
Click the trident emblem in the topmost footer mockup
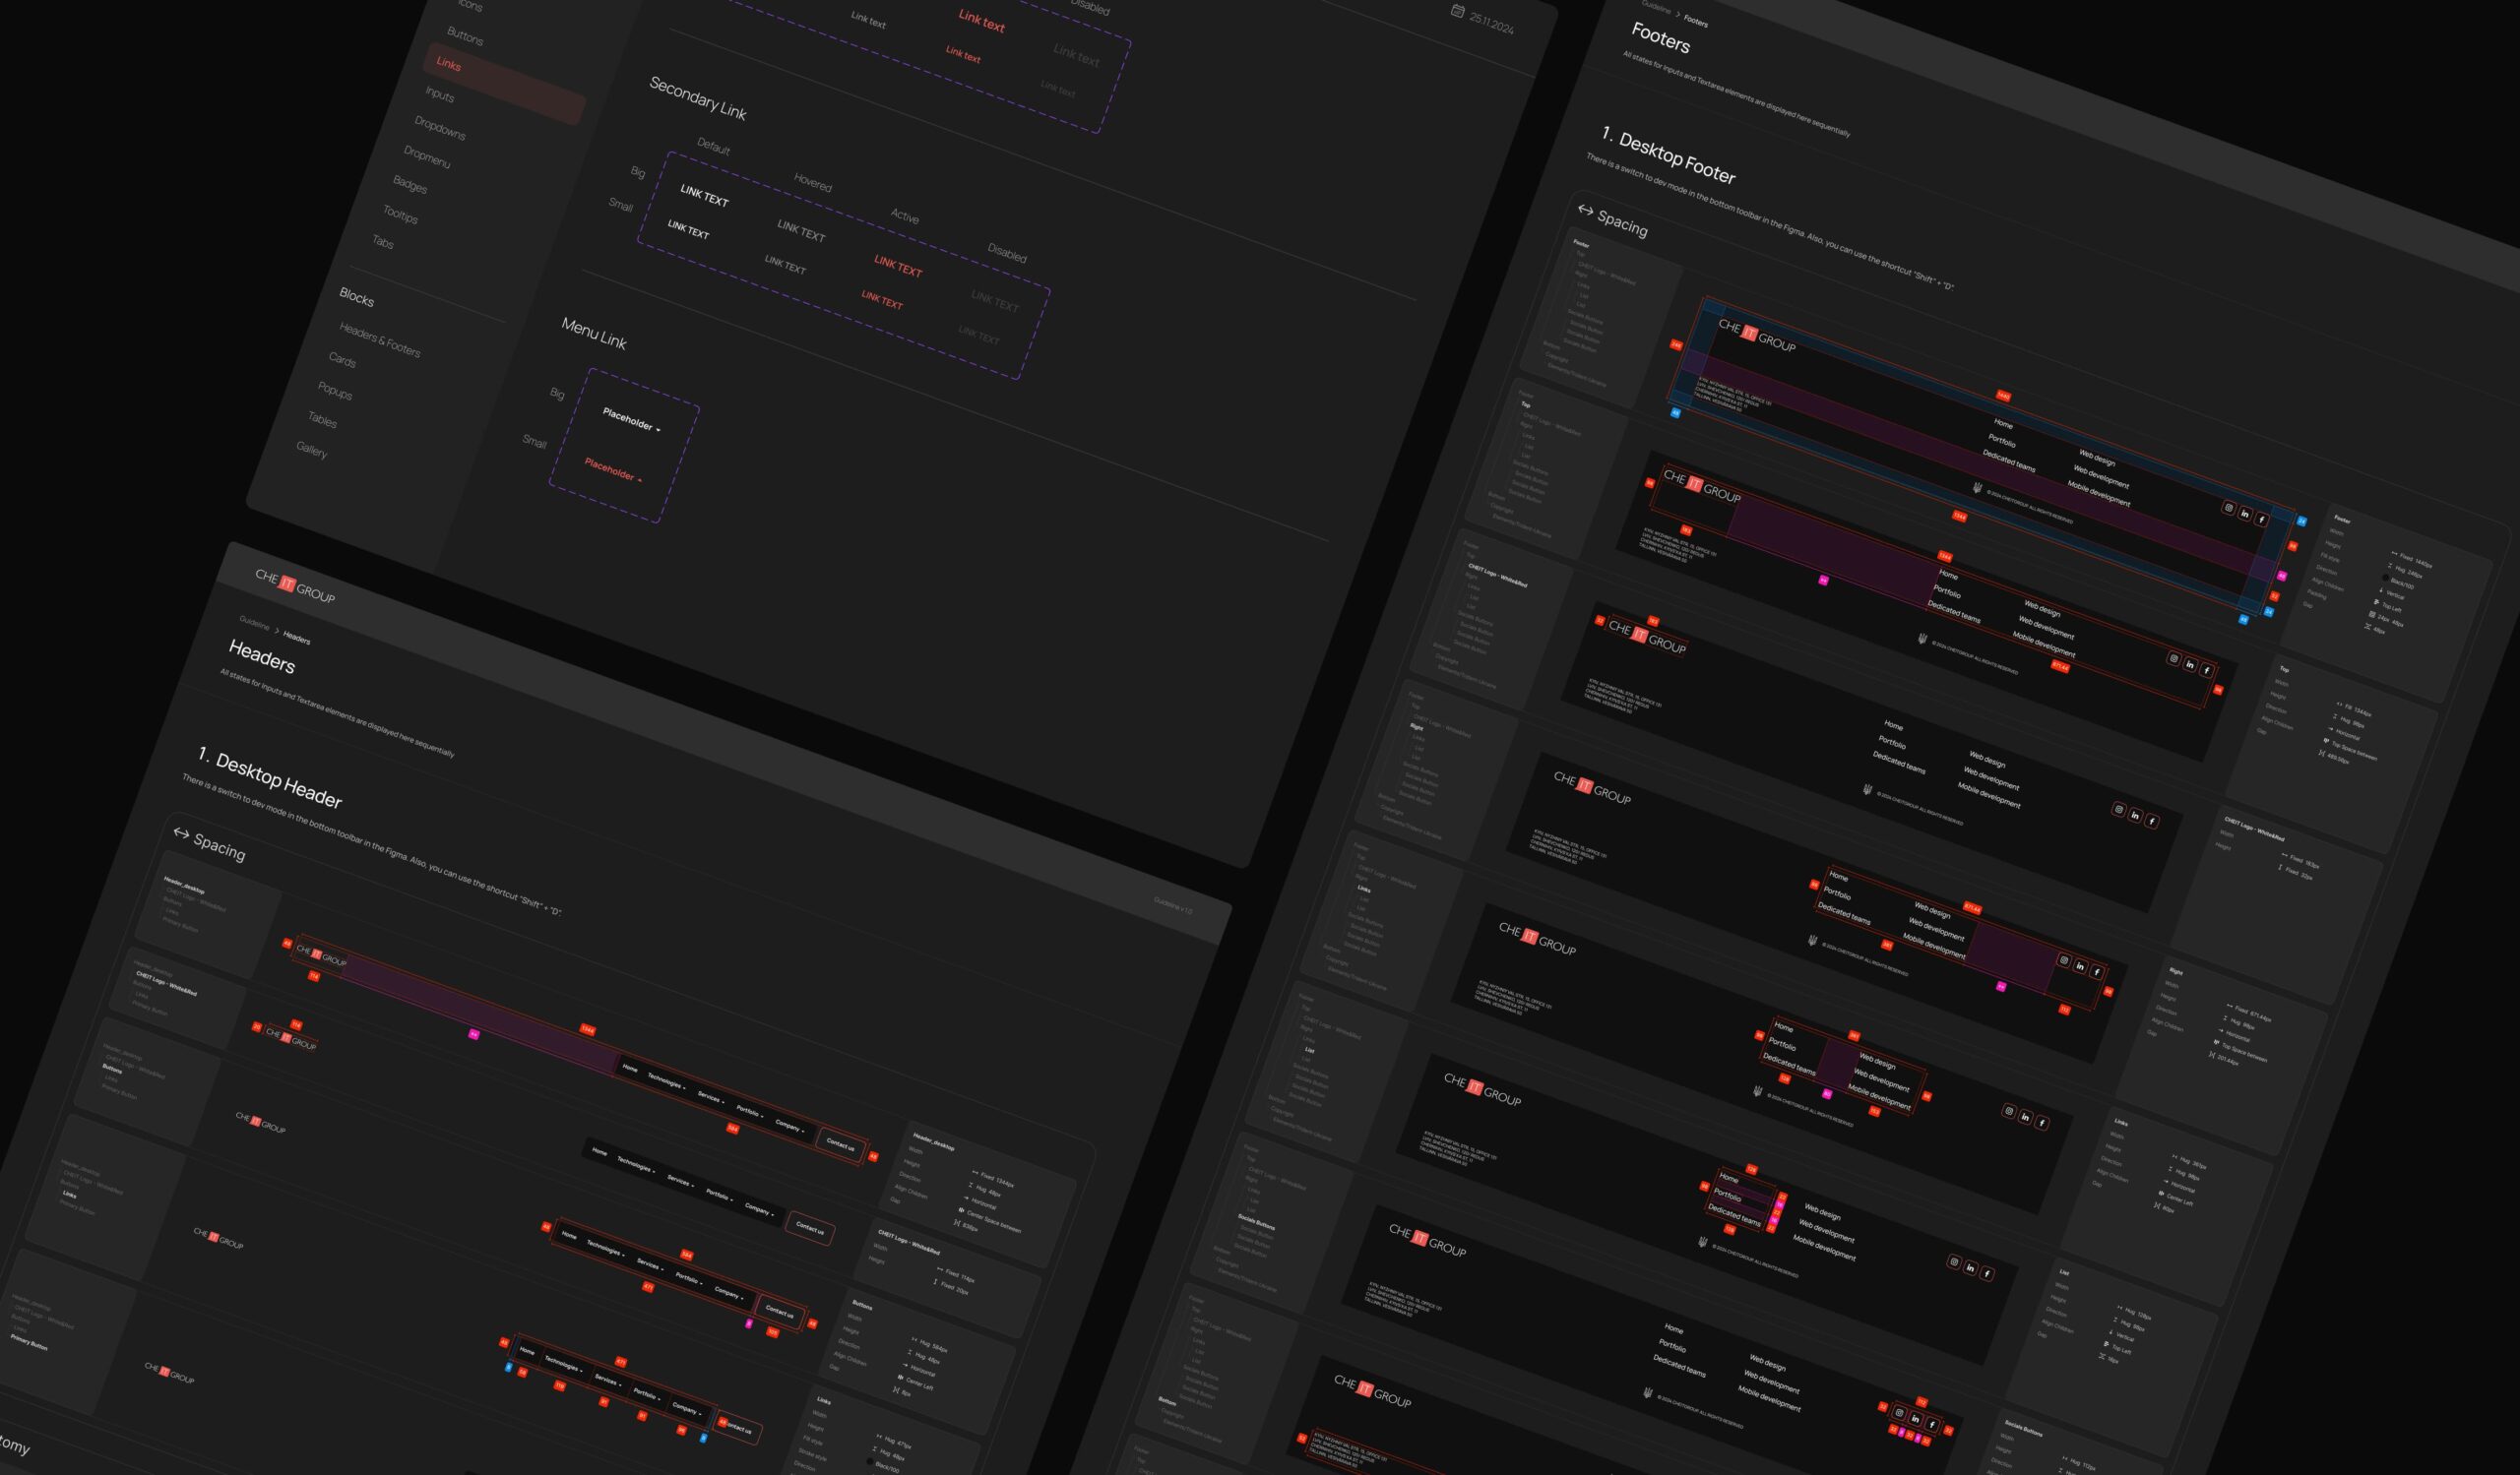coord(1977,487)
